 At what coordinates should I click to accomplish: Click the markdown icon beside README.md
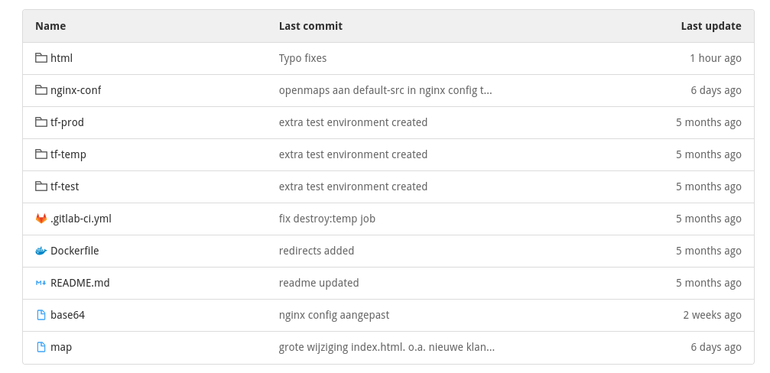[41, 283]
